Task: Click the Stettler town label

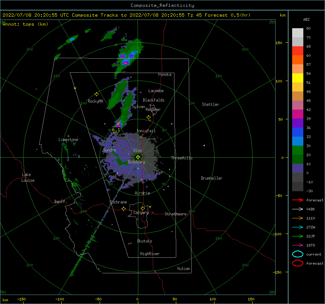Action: point(211,104)
